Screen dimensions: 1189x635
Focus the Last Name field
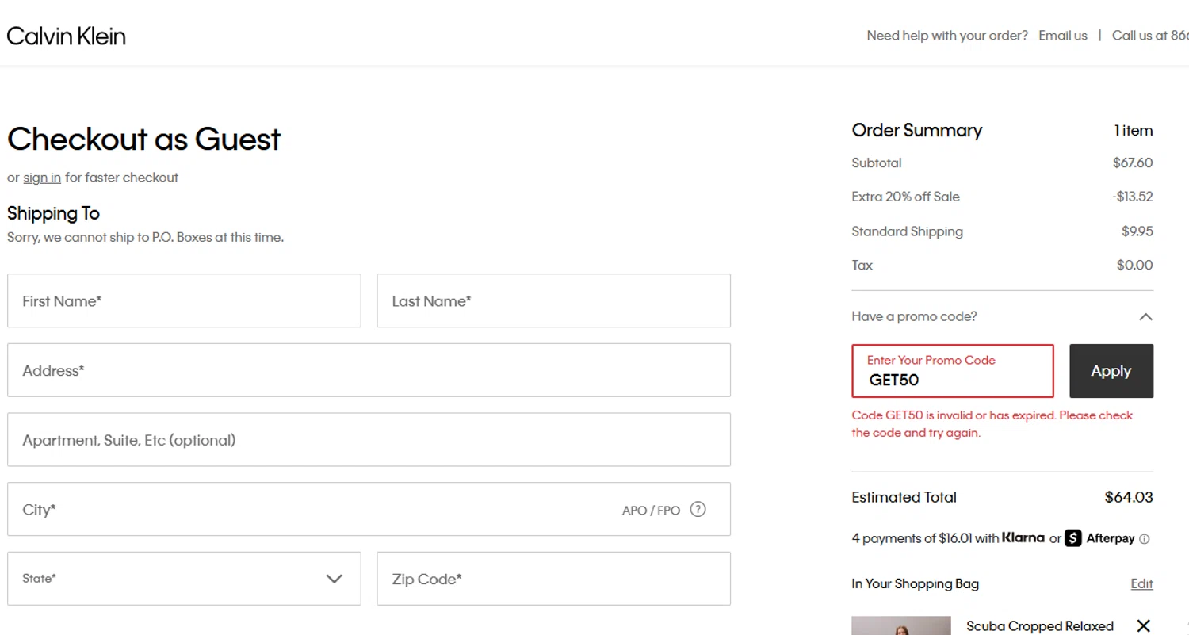tap(553, 300)
